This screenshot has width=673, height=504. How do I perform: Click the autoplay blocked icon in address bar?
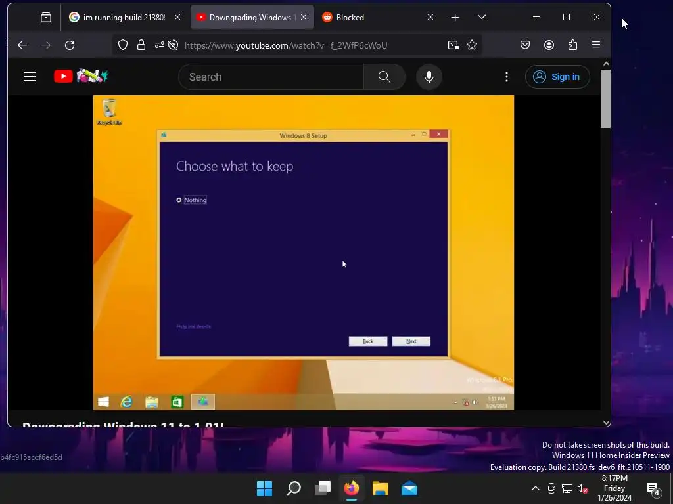coord(173,45)
